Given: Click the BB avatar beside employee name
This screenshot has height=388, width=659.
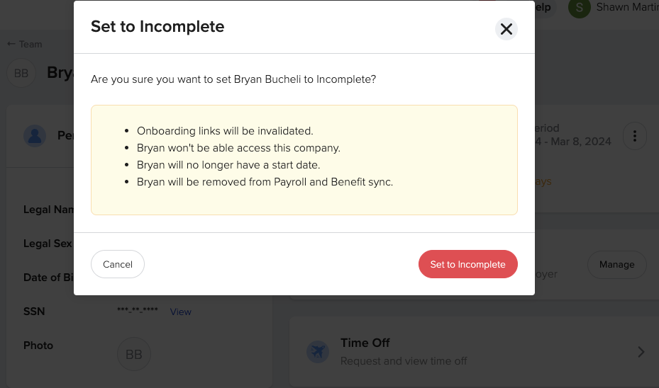Looking at the screenshot, I should 21,73.
